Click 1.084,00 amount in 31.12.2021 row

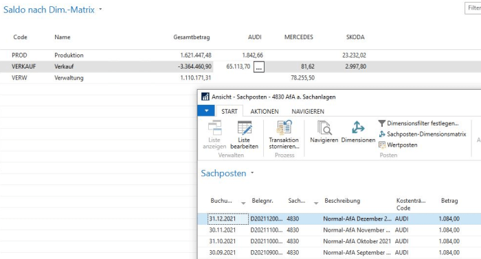point(449,219)
